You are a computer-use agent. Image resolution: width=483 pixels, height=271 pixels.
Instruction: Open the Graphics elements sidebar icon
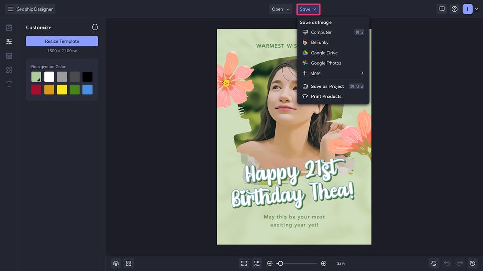(x=9, y=70)
